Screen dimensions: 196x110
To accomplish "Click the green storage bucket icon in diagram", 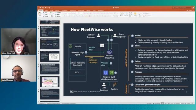I will [111, 72].
